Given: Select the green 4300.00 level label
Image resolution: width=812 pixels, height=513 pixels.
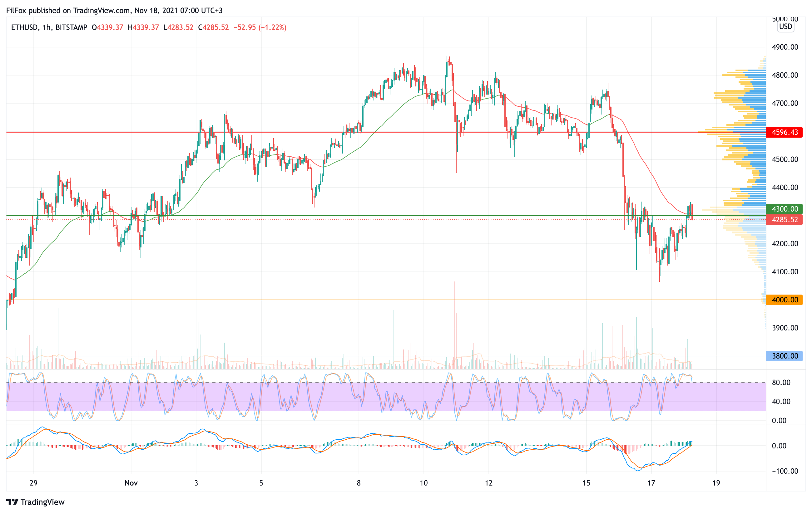Looking at the screenshot, I should pyautogui.click(x=784, y=209).
